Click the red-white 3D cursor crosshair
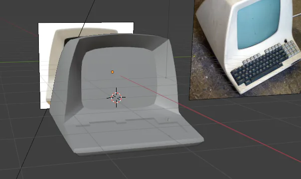The image size is (301, 179). coord(116,97)
